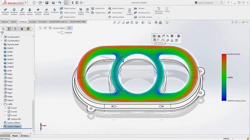The height and width of the screenshot is (140, 250).
Task: Expand the Cut-Extrude18 tree node
Action: (x=2, y=37)
